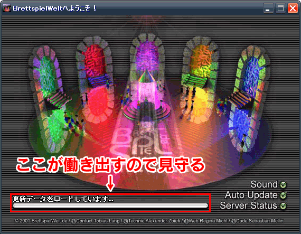Click the '@Code Sebastian Mellin' credit
The image size is (301, 234).
(257, 221)
